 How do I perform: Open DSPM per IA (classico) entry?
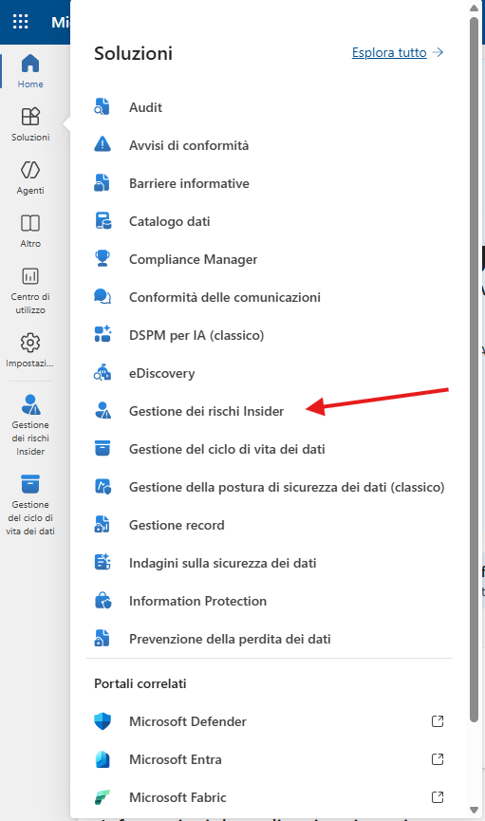click(196, 335)
